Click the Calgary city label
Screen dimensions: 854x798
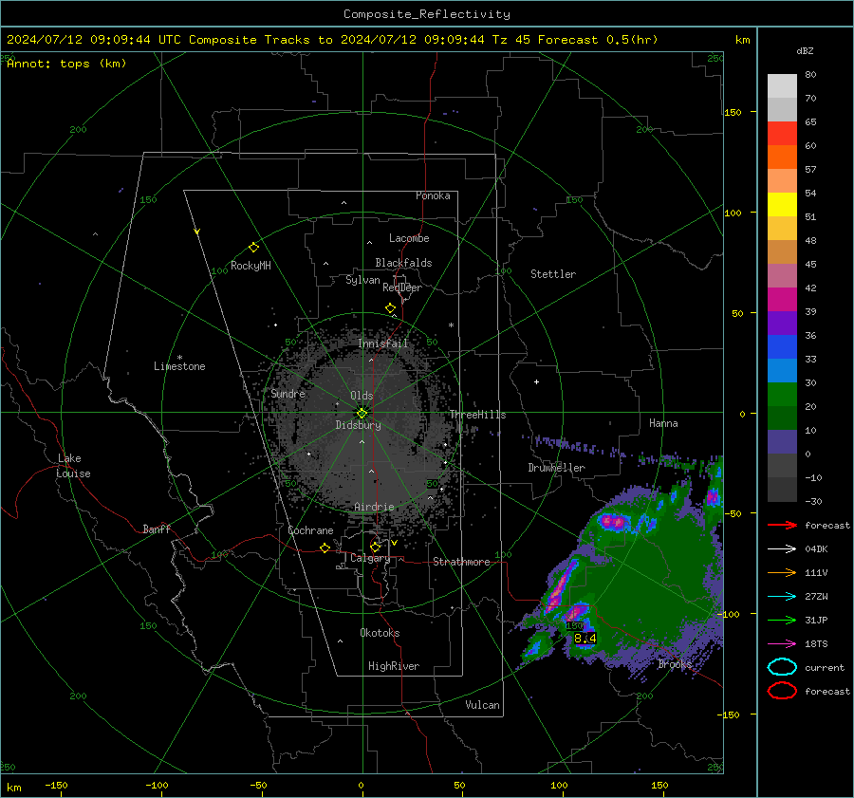tap(370, 558)
